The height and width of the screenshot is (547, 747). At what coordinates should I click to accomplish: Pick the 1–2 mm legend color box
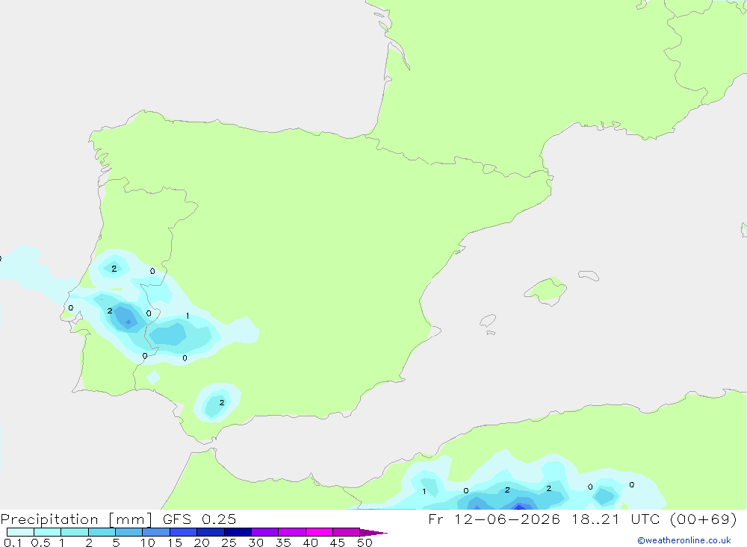[x=75, y=532]
